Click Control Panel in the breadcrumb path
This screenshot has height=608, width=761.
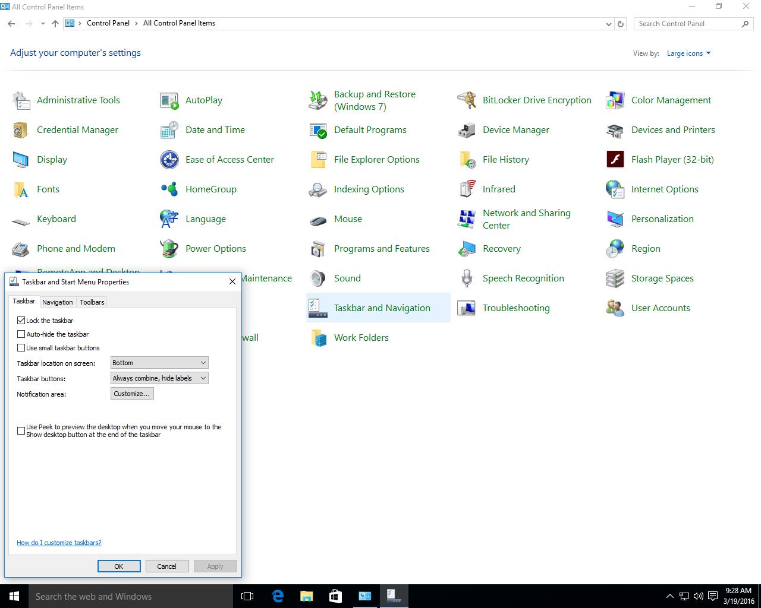(108, 23)
